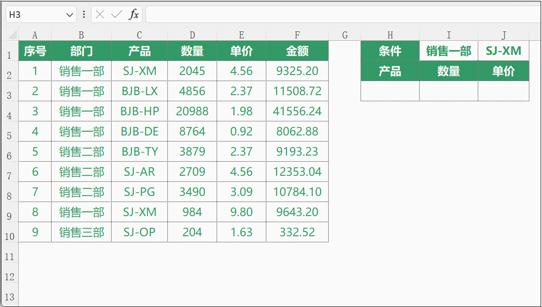
Task: Select column D header
Action: click(192, 35)
